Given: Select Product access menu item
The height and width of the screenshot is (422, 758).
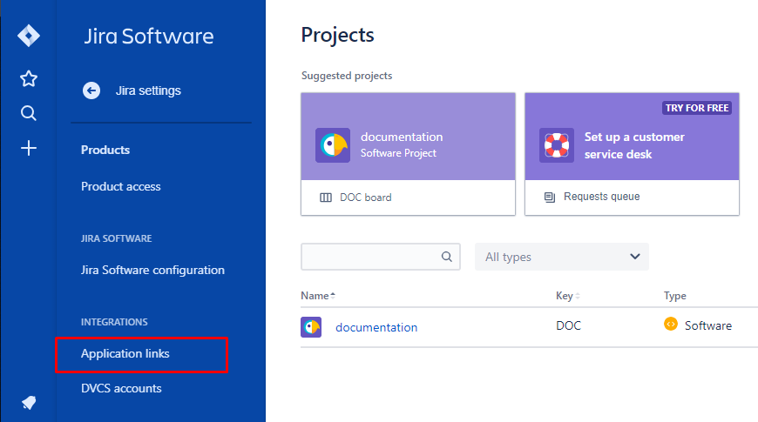Looking at the screenshot, I should 121,186.
